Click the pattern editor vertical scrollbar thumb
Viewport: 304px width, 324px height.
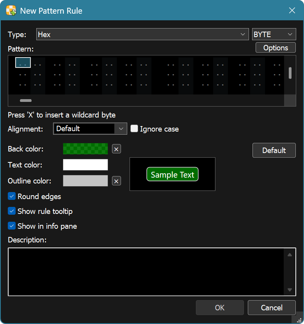(290, 73)
